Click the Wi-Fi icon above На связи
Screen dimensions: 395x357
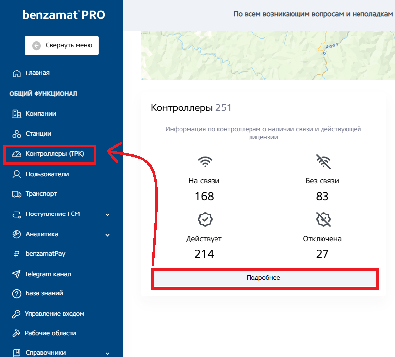coord(205,162)
